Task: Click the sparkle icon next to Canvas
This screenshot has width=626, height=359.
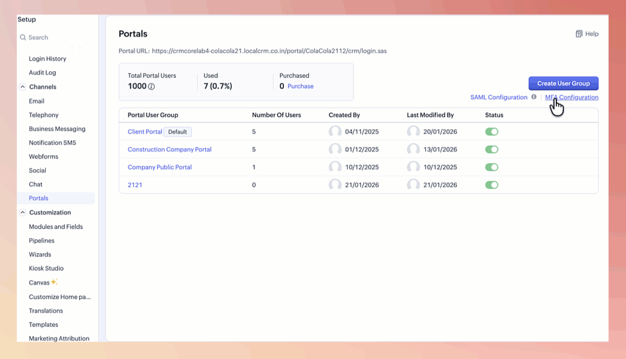Action: [x=54, y=282]
